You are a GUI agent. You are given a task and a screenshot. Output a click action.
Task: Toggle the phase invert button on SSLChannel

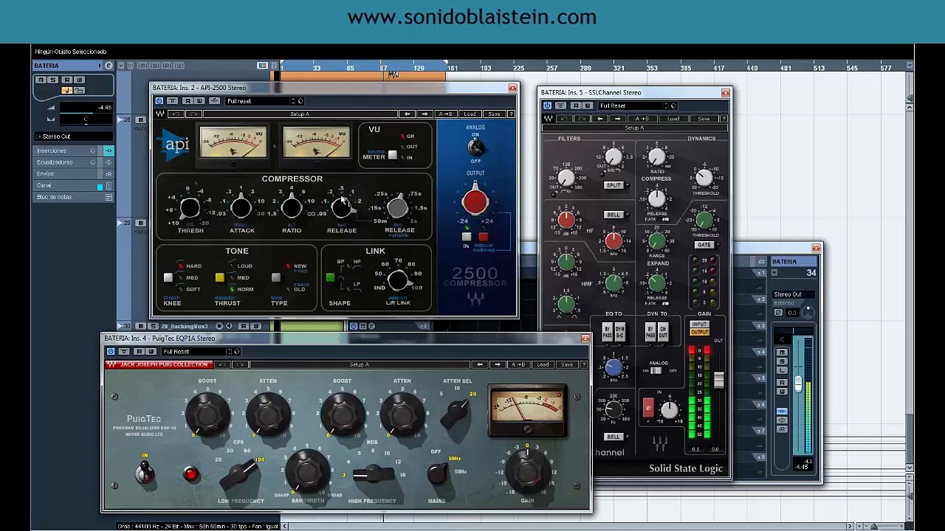648,408
